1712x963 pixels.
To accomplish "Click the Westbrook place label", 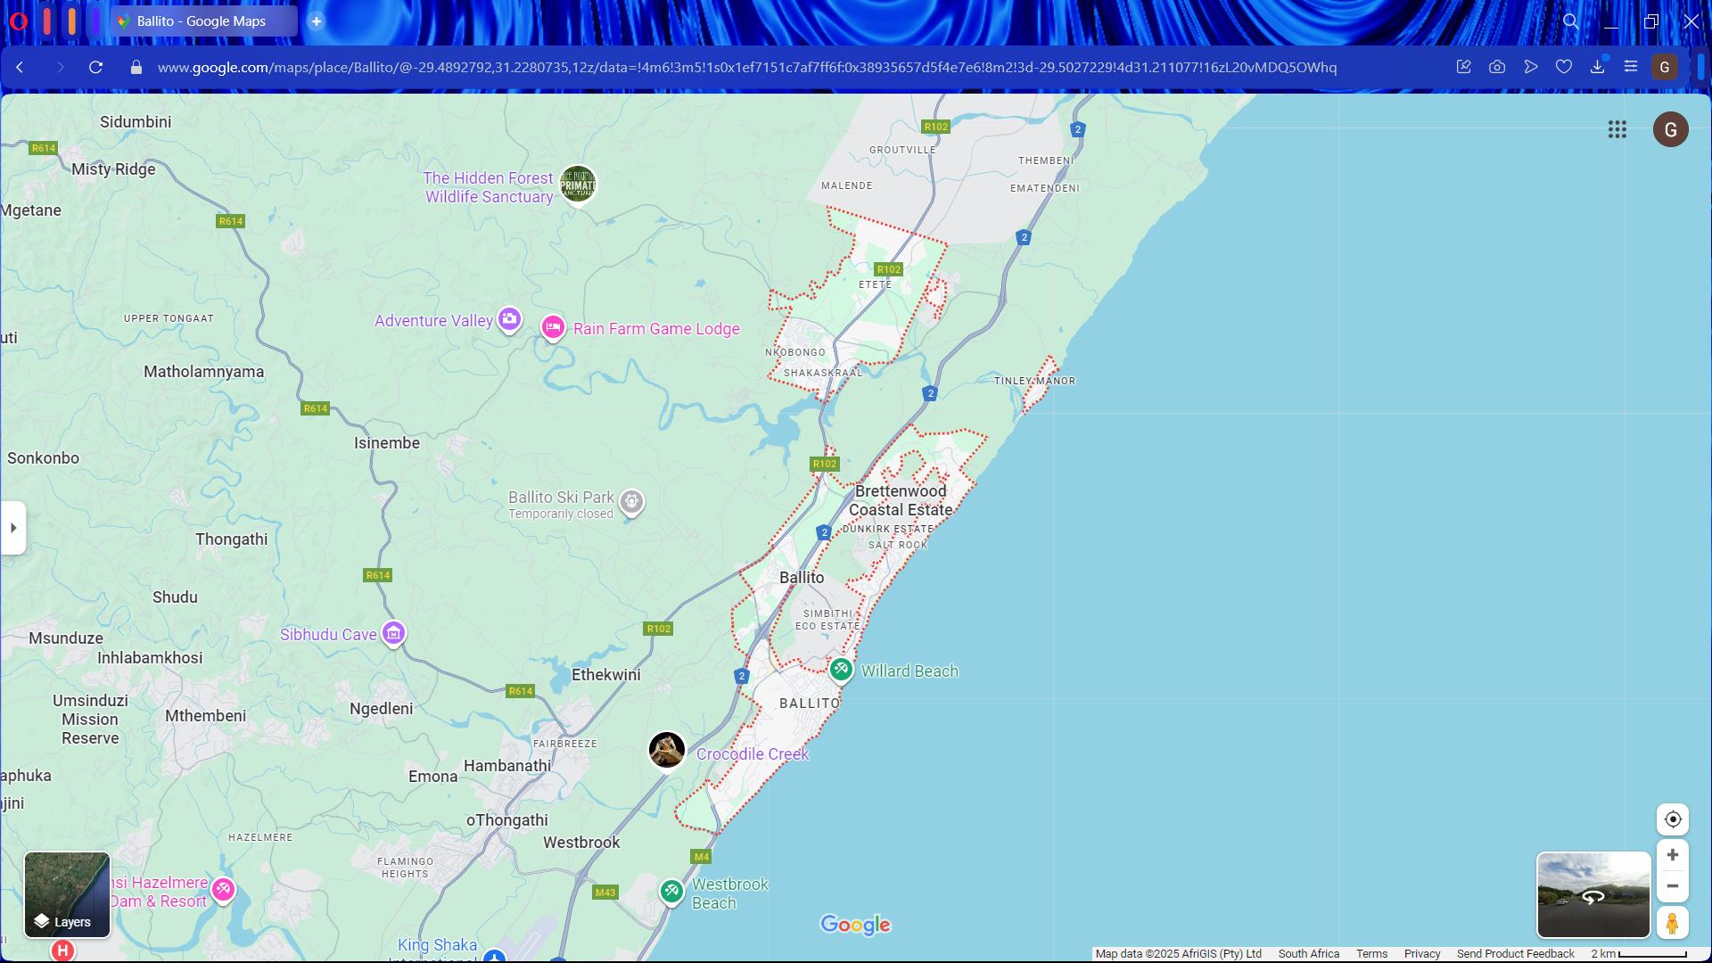I will tap(582, 843).
